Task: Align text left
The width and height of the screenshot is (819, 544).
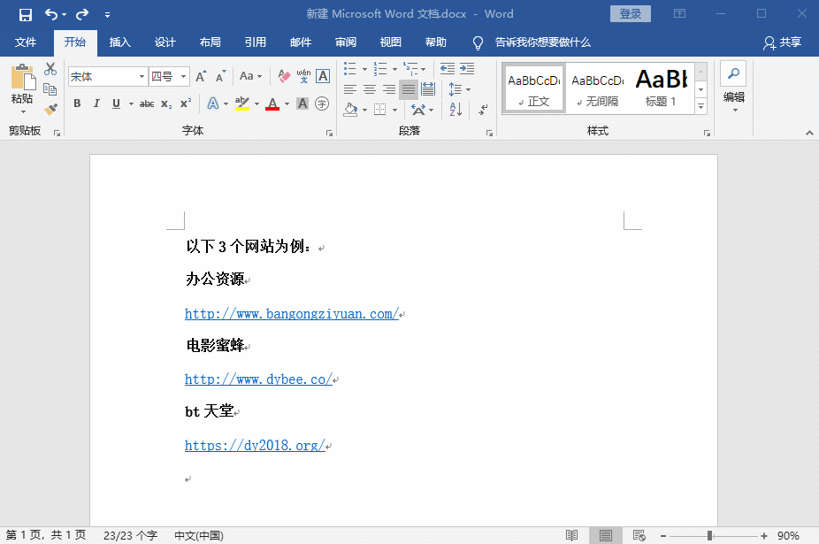Action: tap(350, 89)
